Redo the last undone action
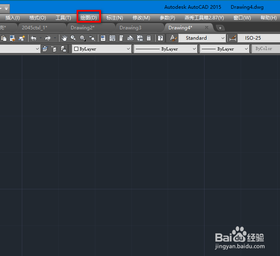This screenshot has width=280, height=256. pos(48,38)
